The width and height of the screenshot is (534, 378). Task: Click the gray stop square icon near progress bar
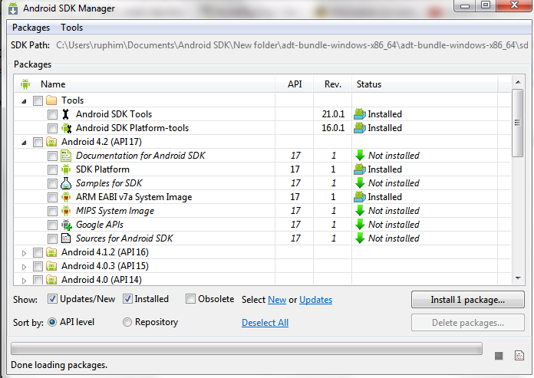(499, 356)
